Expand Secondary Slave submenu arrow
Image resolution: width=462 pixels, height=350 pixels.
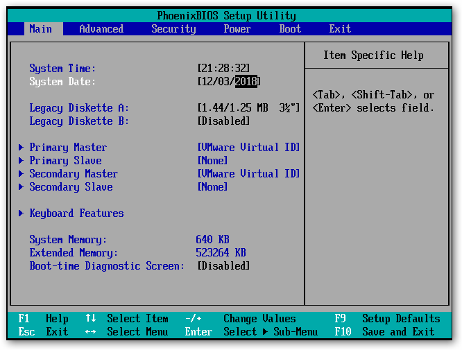(21, 187)
